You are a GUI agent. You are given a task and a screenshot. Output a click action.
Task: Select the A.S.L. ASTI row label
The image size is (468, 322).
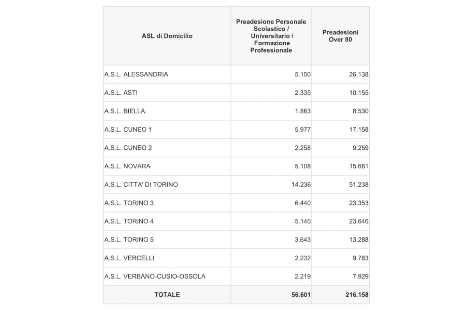pos(121,93)
